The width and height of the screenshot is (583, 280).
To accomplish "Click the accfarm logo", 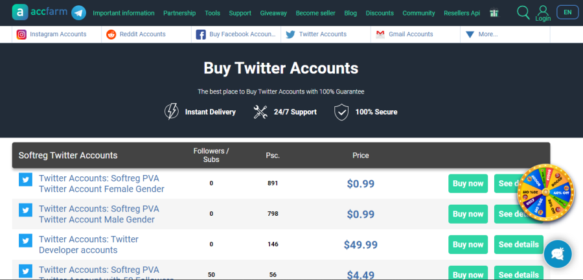I will click(41, 12).
